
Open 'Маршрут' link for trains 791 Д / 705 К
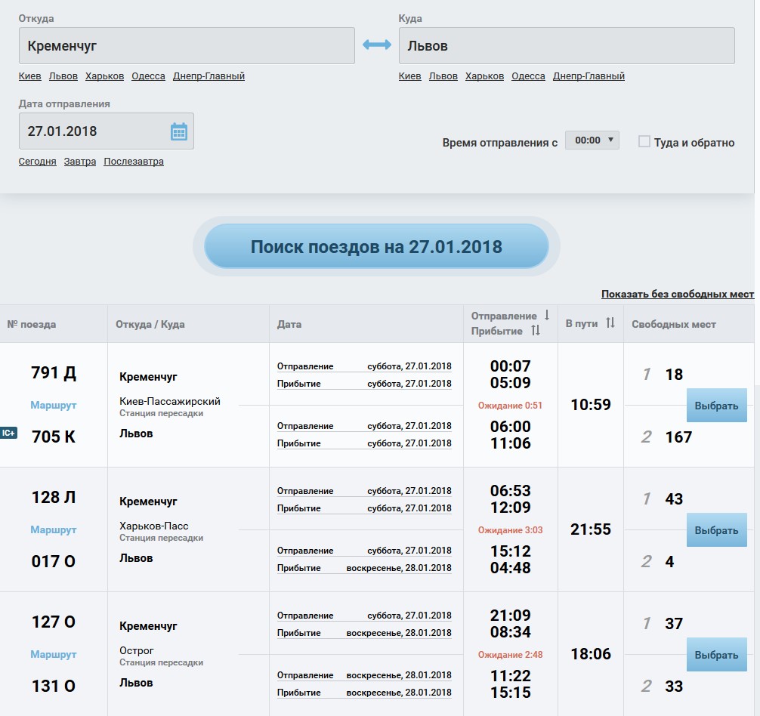pyautogui.click(x=53, y=405)
